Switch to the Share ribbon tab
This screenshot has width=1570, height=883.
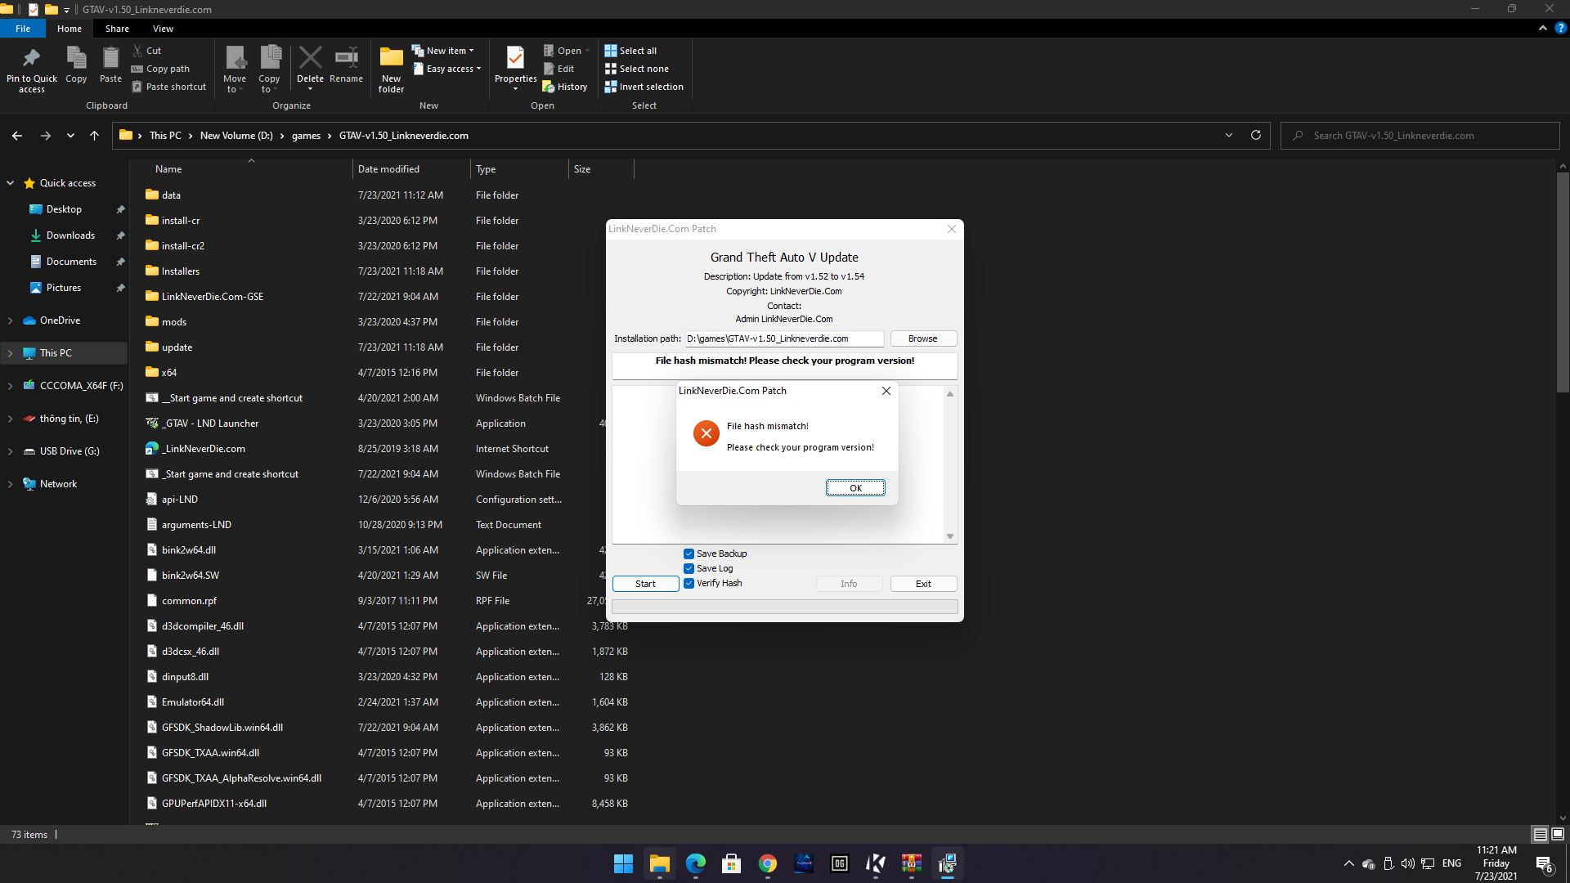pyautogui.click(x=117, y=28)
